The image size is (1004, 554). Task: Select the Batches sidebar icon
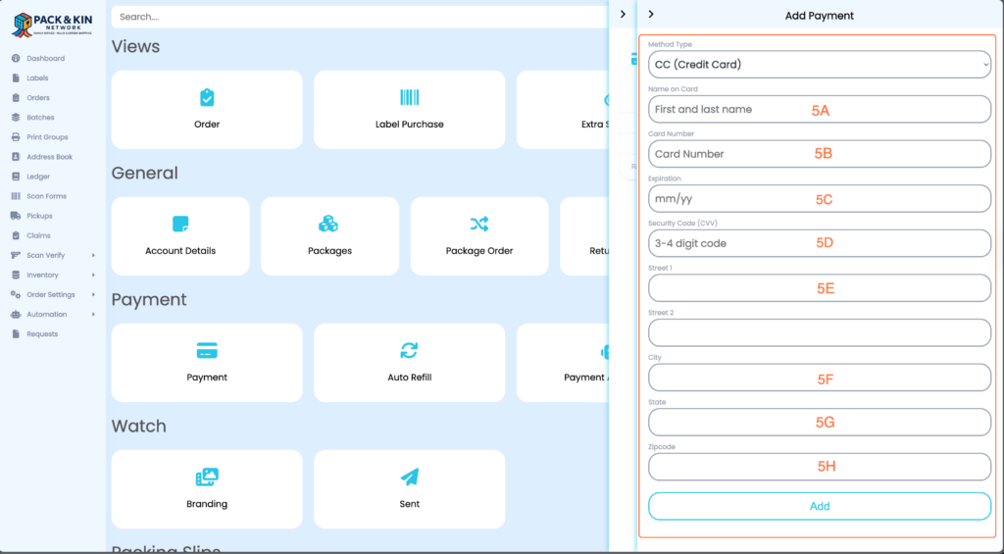click(16, 118)
